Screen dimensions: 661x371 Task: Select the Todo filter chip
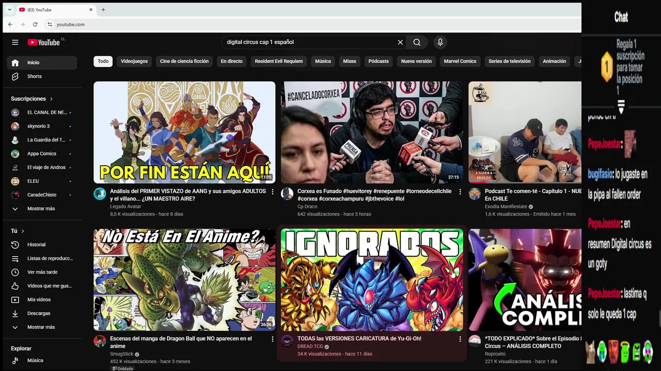(103, 61)
